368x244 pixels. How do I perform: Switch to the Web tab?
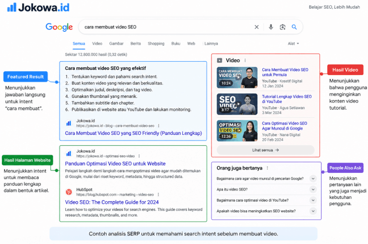[x=191, y=44]
